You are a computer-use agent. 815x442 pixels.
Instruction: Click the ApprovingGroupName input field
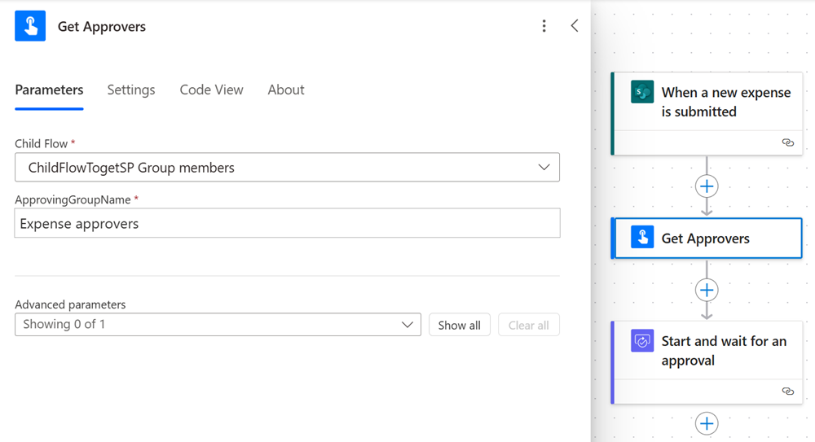(287, 224)
